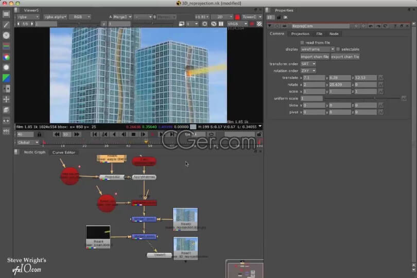Open the Draw nodes brush icon

tap(6, 25)
